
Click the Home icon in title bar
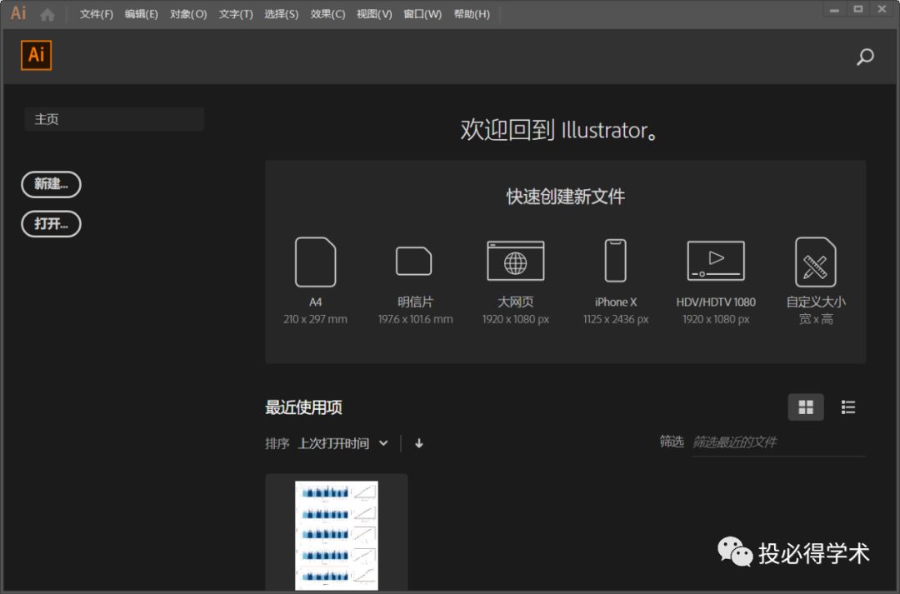[47, 14]
